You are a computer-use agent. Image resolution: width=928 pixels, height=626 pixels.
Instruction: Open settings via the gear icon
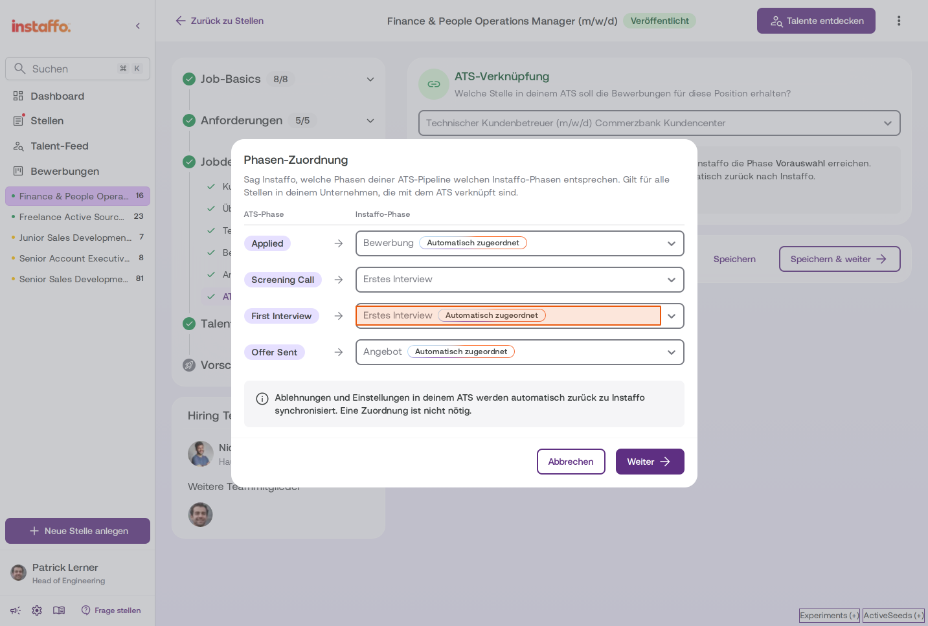pos(37,610)
